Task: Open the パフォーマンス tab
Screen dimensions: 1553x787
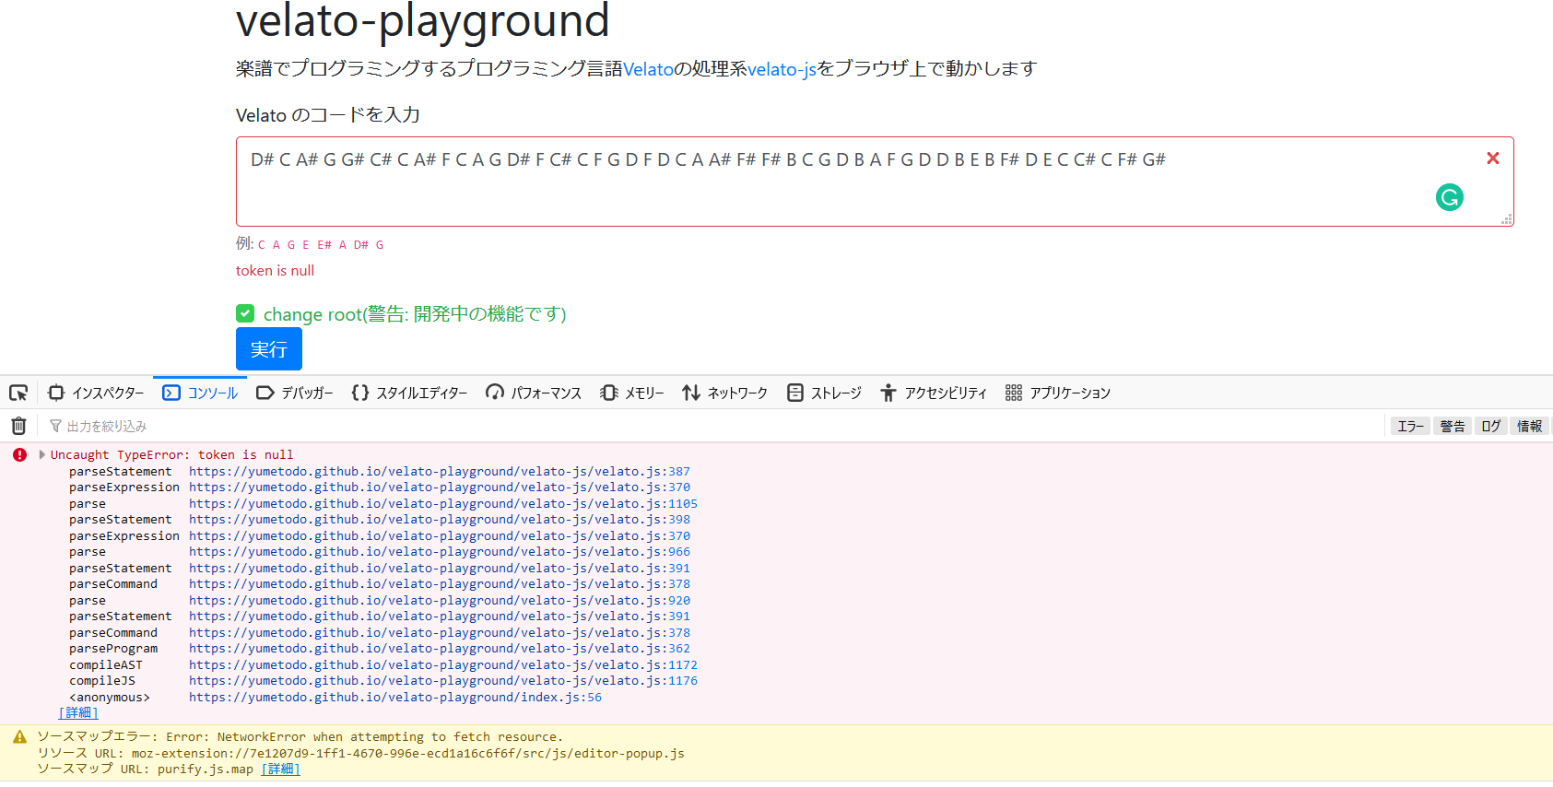Action: 534,393
